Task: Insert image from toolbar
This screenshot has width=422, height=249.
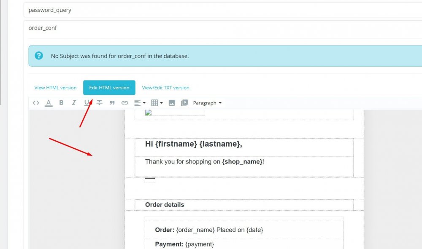Action: coord(172,103)
